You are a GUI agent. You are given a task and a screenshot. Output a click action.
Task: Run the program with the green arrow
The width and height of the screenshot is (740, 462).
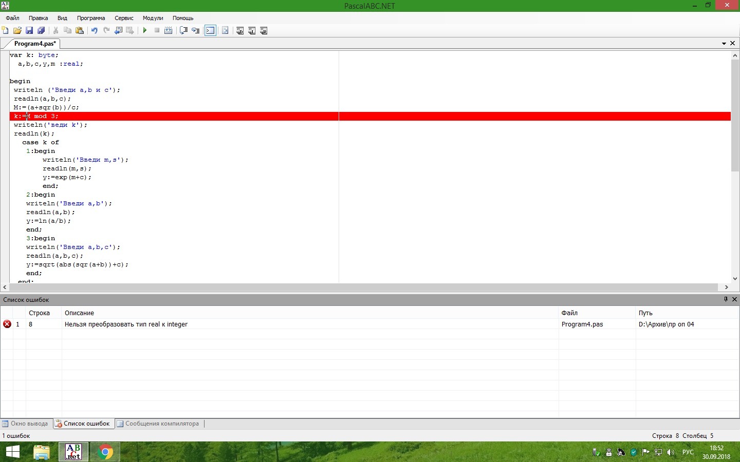145,31
